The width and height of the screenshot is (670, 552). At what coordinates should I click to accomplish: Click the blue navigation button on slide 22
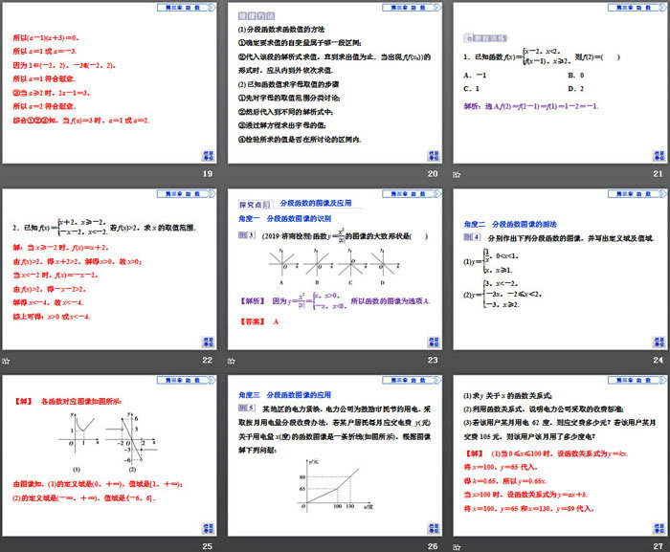[x=208, y=342]
